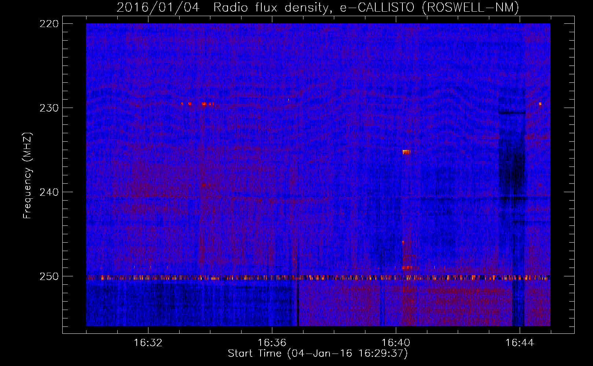Click the 240 frequency tick label
The width and height of the screenshot is (593, 366).
49,192
